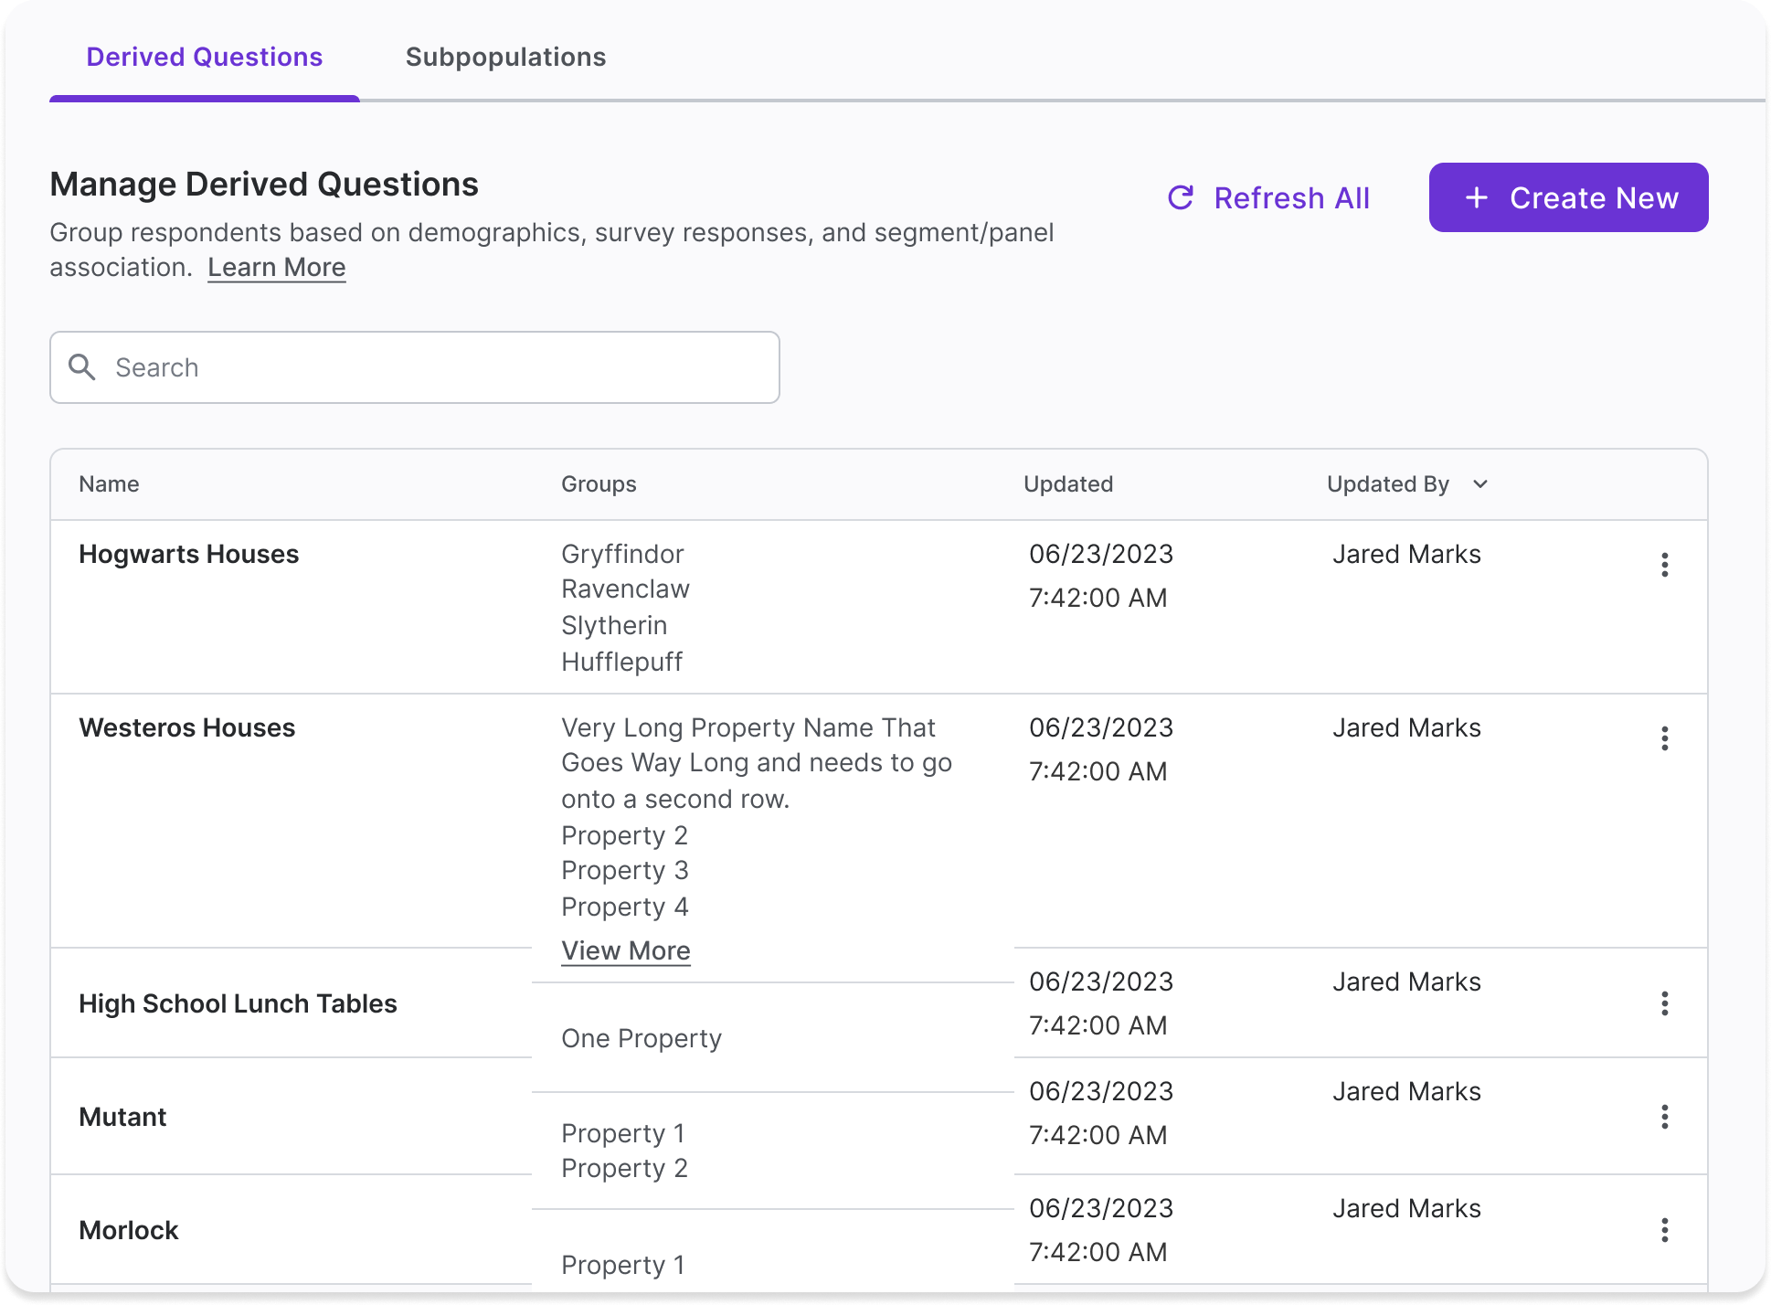Open the Learn More link
This screenshot has width=1771, height=1305.
coord(277,268)
